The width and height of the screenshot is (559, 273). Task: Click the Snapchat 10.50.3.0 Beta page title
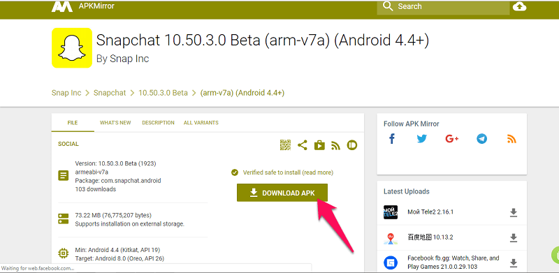[263, 40]
